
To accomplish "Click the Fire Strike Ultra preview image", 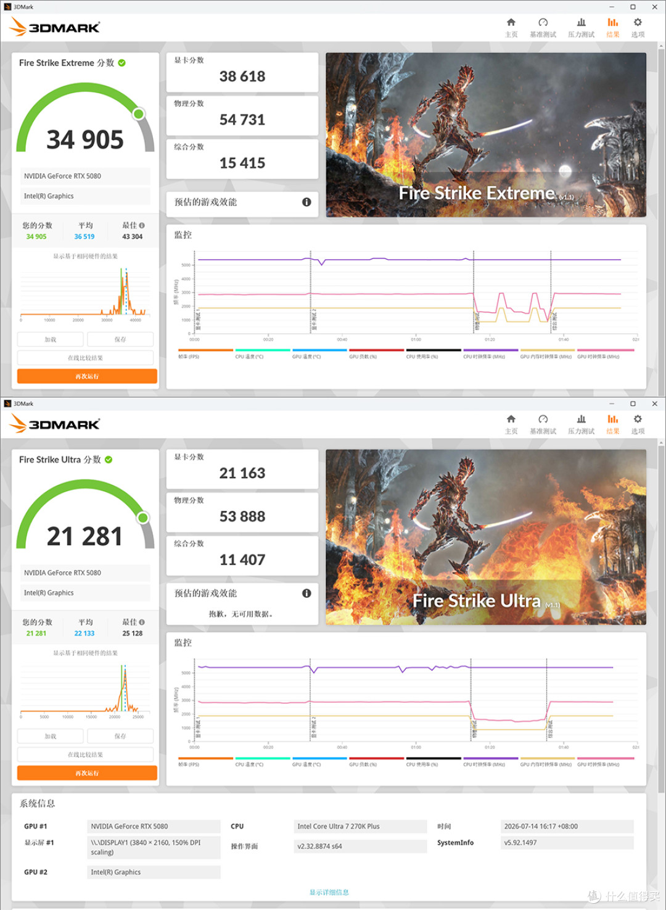I will click(x=486, y=537).
